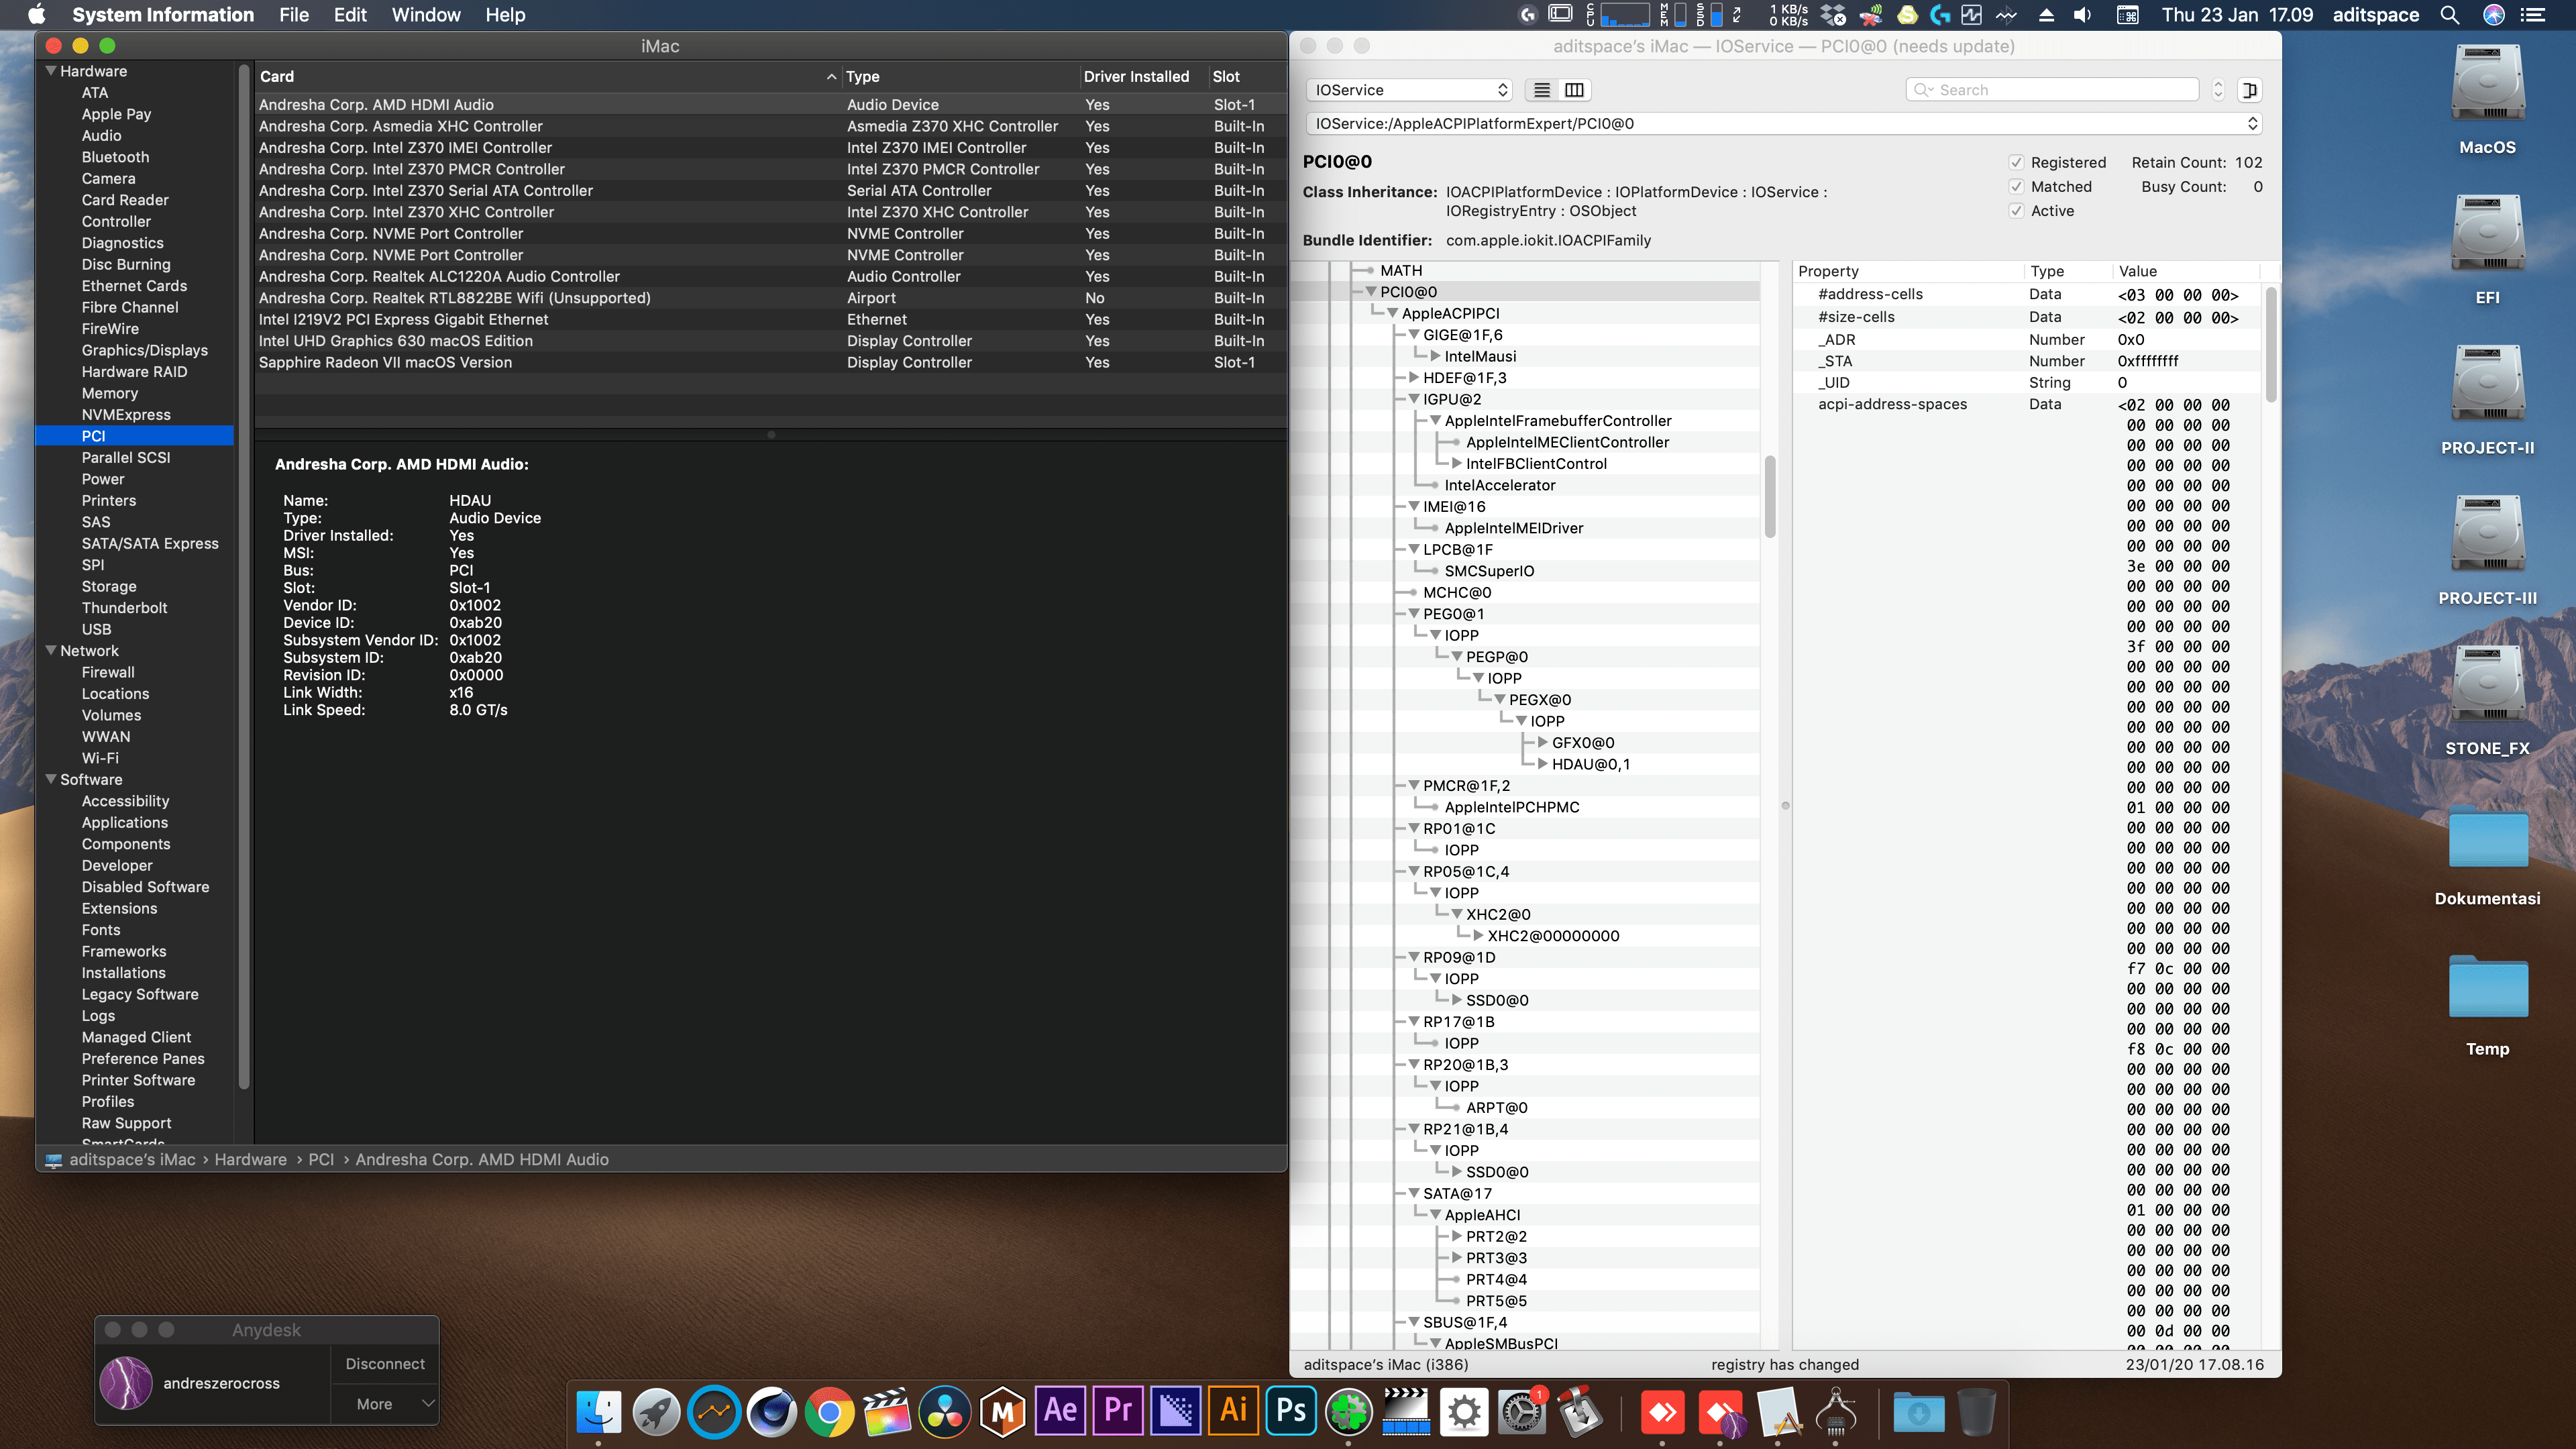This screenshot has width=2576, height=1449.
Task: Launch Adobe After Effects in dock
Action: click(1060, 1411)
